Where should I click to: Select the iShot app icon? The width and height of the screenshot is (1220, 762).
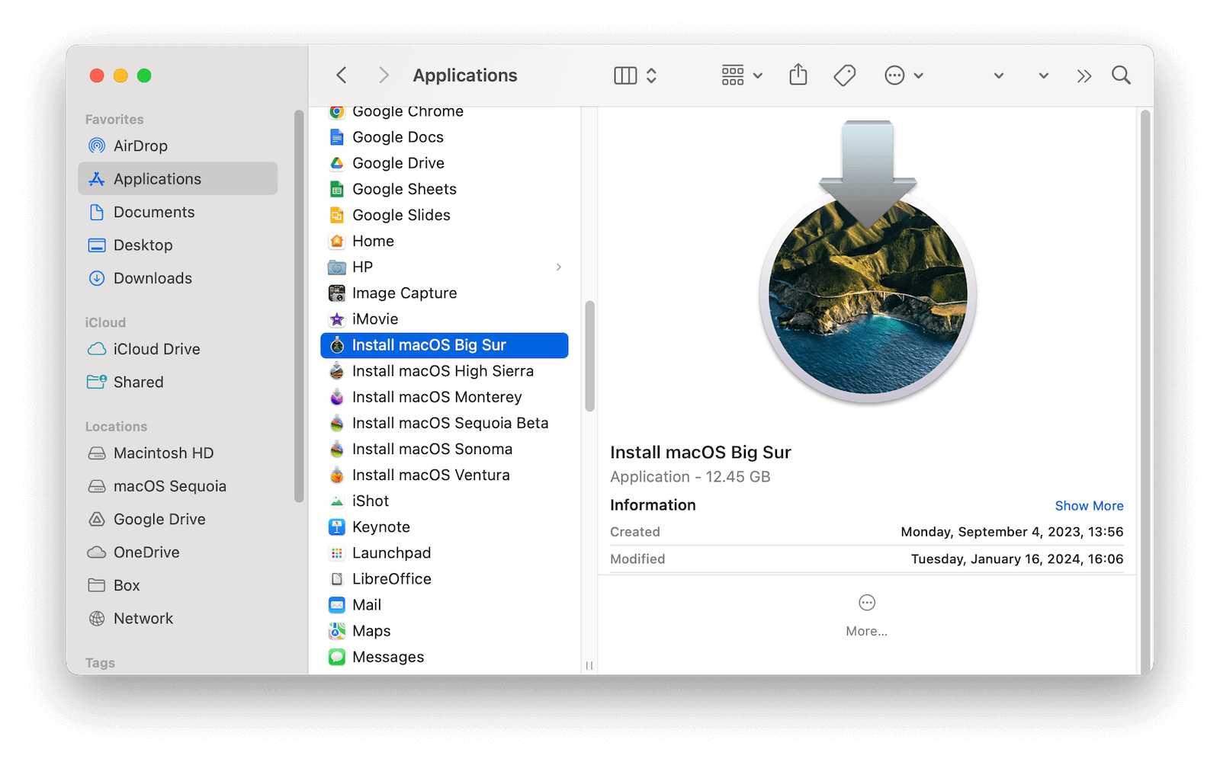(336, 501)
